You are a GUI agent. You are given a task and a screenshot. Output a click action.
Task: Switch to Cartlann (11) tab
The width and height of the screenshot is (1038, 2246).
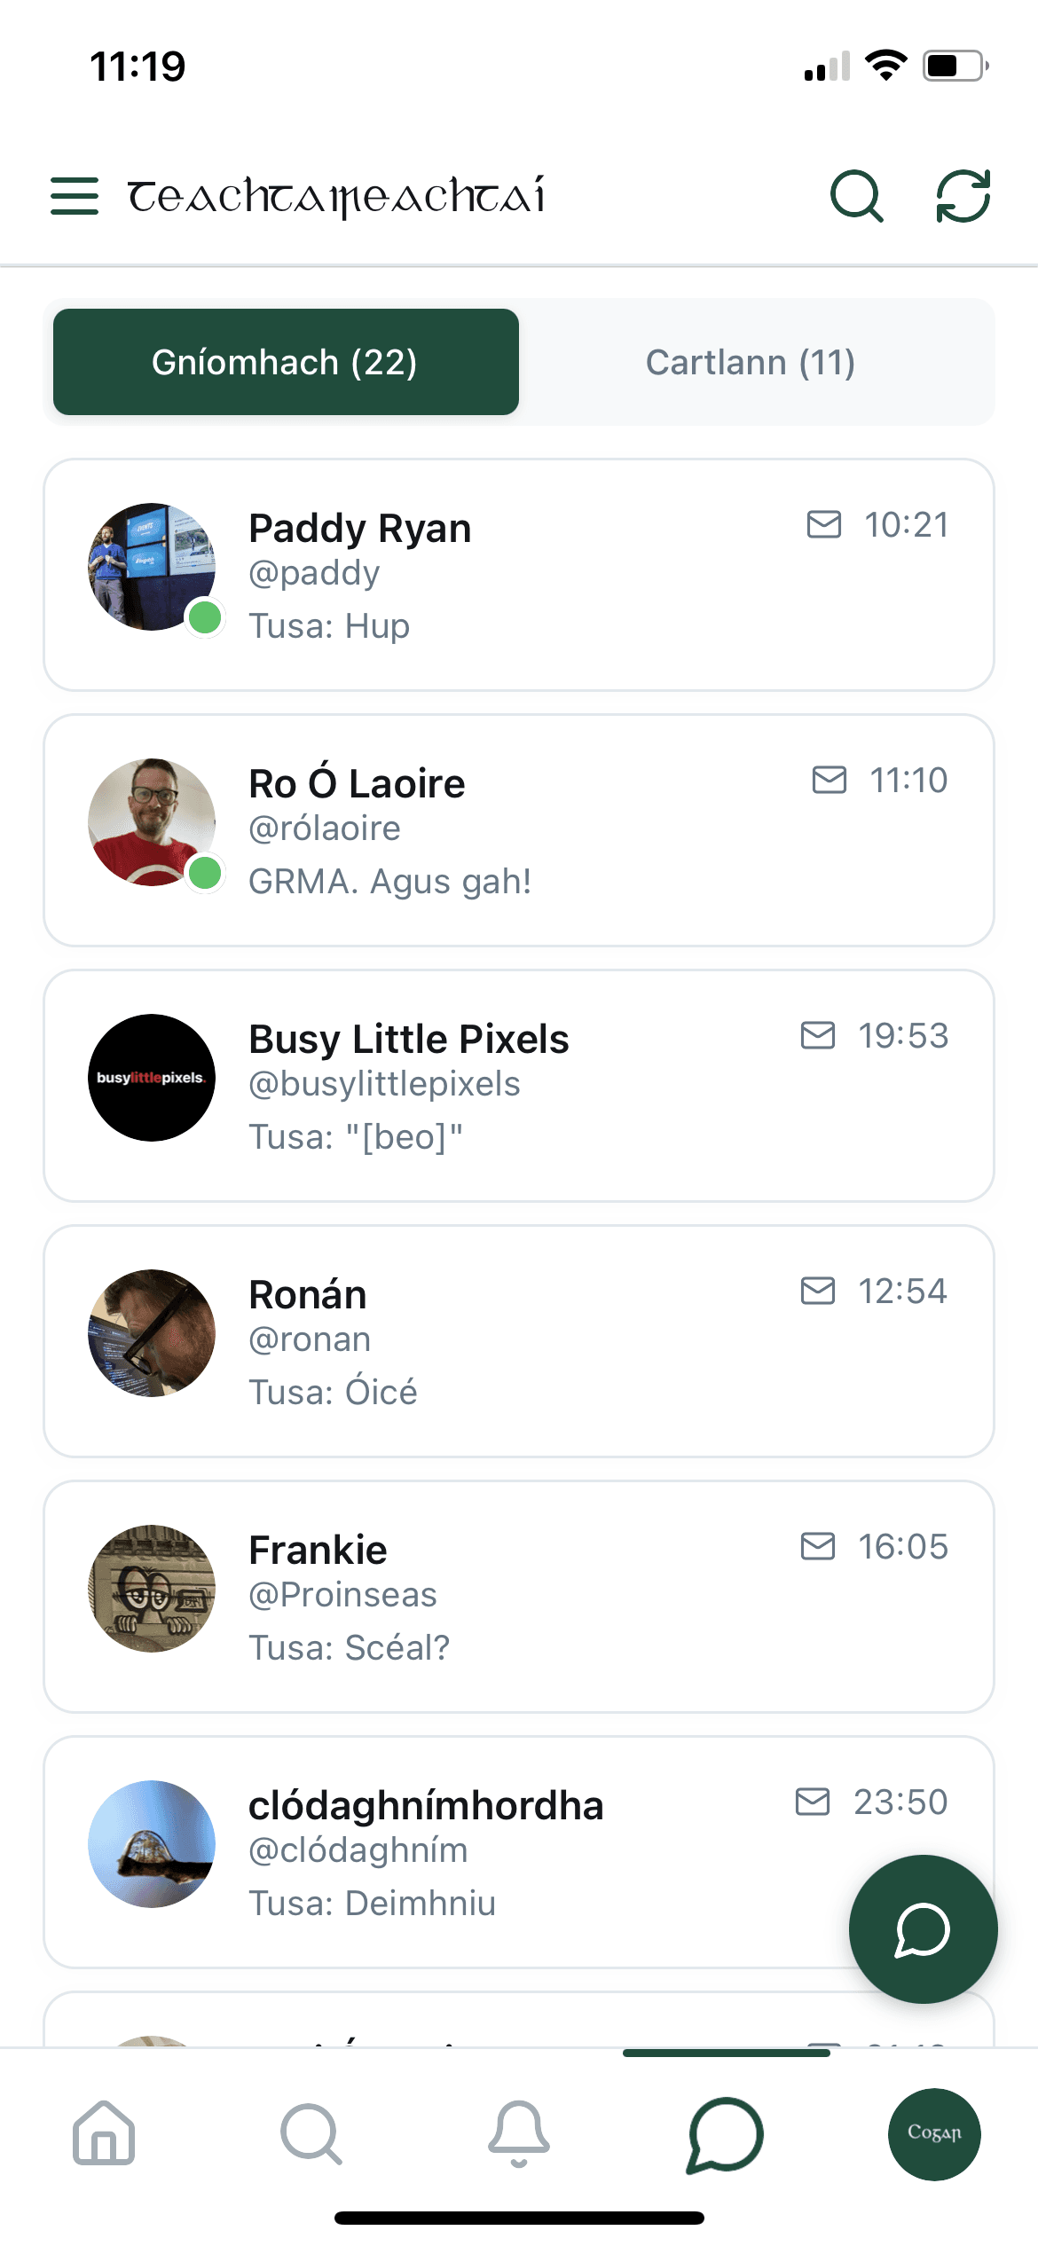[x=751, y=362]
